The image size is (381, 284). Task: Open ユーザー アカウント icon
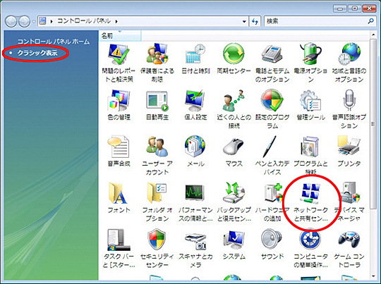click(157, 147)
